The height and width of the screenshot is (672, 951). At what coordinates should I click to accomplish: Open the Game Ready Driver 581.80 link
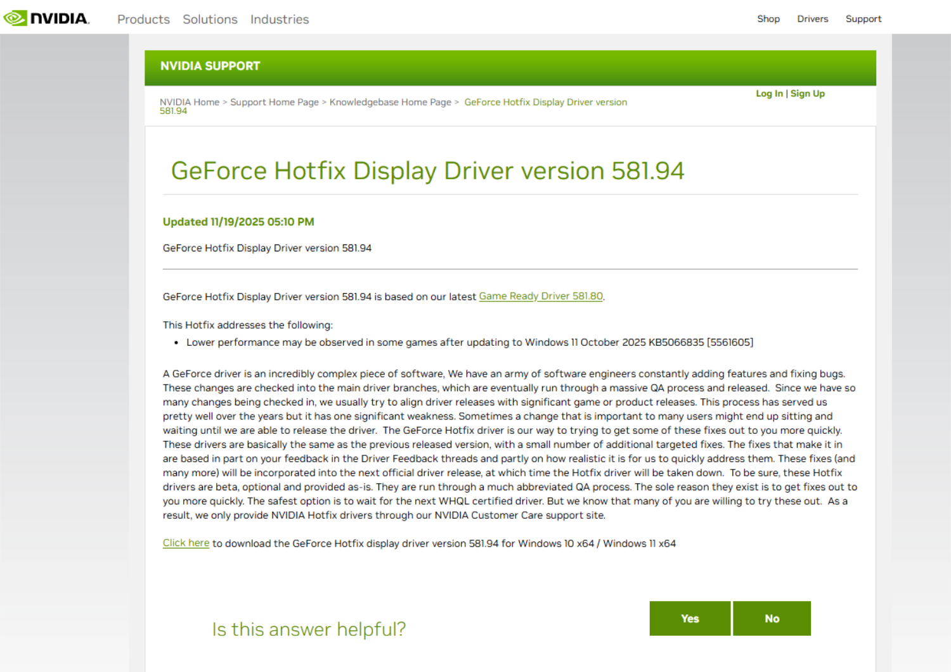[540, 296]
